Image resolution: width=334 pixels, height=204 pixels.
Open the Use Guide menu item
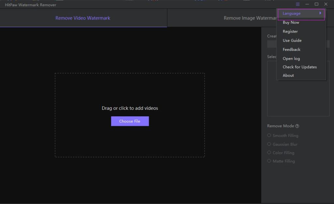pos(292,40)
